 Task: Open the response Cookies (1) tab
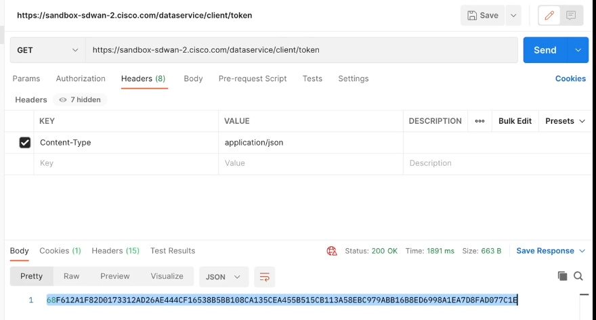[60, 251]
